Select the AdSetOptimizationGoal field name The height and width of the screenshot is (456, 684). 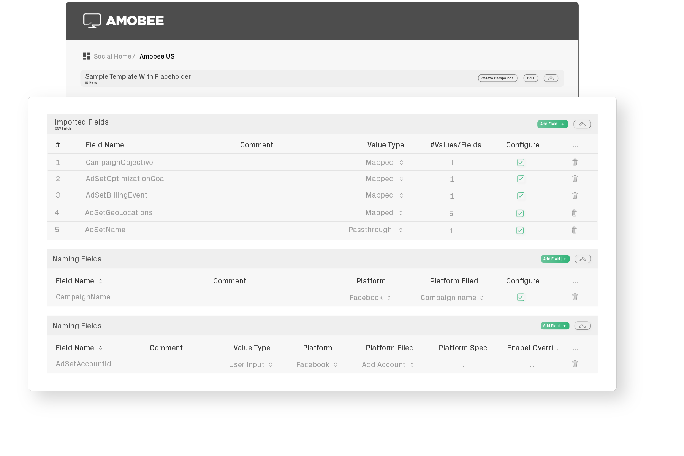[126, 179]
